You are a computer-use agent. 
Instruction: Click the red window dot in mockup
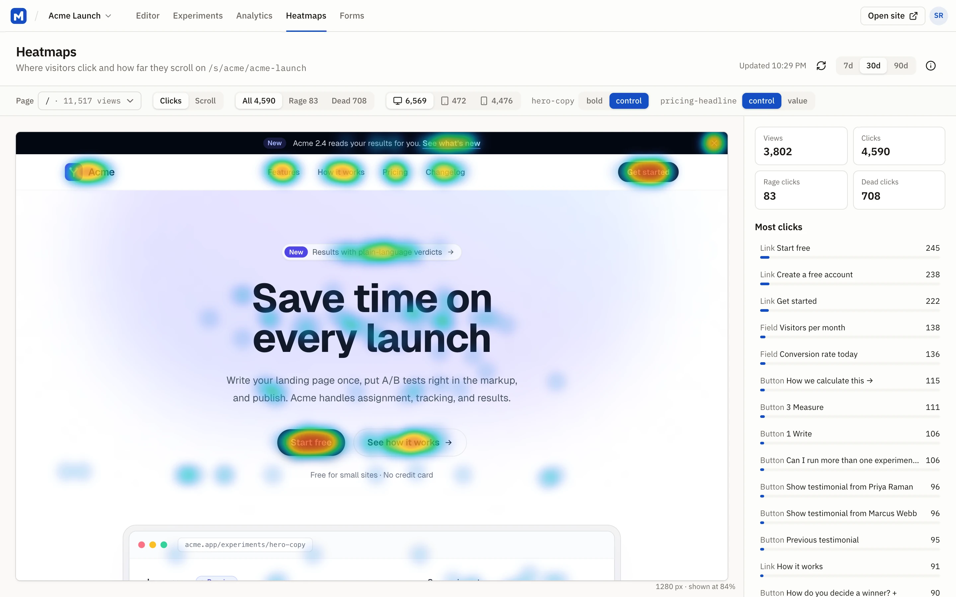pos(141,545)
